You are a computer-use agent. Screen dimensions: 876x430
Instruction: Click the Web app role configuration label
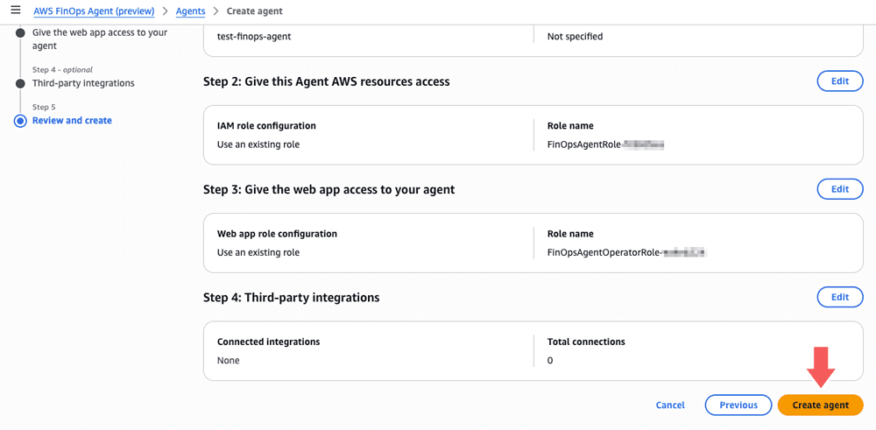pyautogui.click(x=277, y=234)
